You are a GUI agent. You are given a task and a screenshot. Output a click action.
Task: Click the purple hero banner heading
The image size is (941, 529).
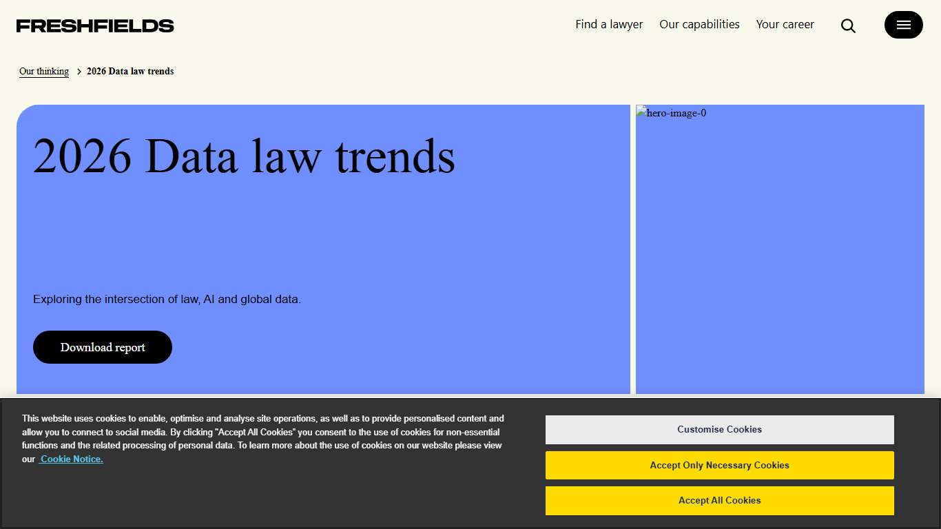pyautogui.click(x=244, y=156)
